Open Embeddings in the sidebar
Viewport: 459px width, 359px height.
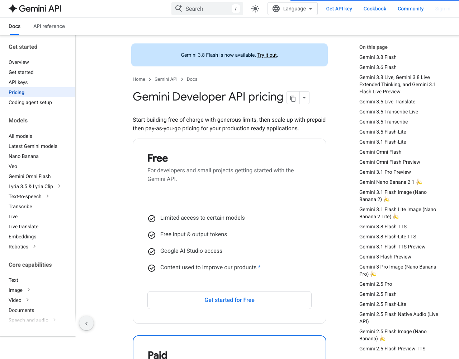pos(23,237)
